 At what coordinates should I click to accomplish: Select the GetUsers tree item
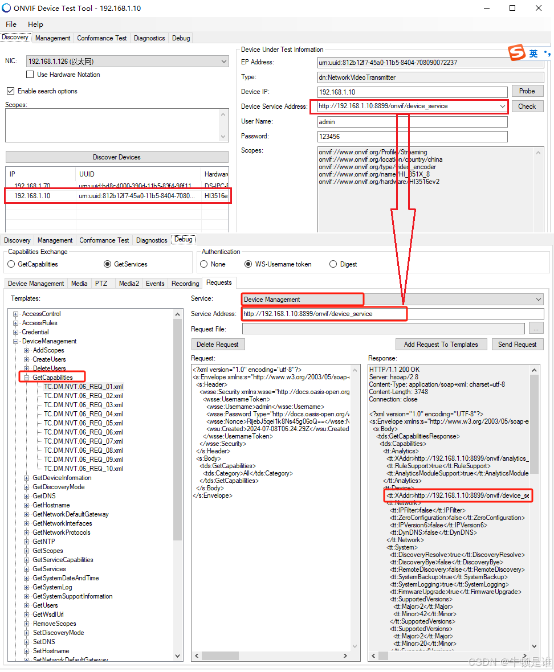[x=45, y=605]
